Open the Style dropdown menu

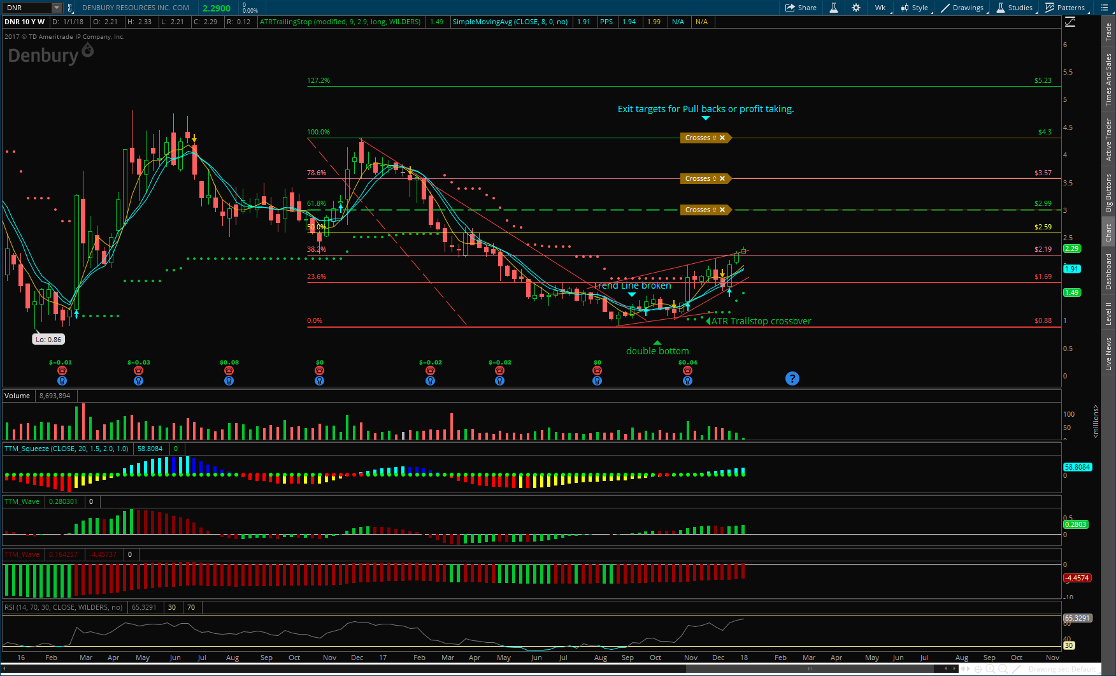pos(915,8)
